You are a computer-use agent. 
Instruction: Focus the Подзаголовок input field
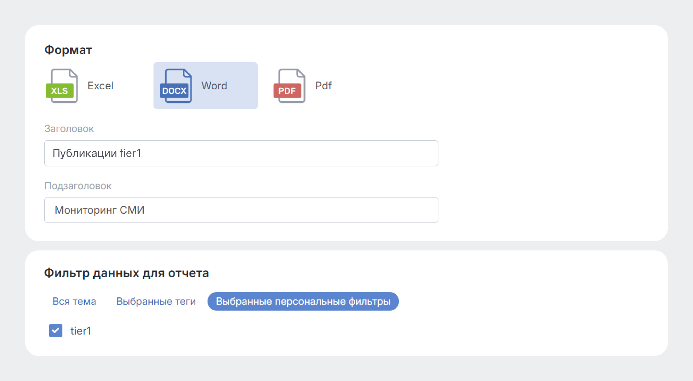tap(283, 210)
